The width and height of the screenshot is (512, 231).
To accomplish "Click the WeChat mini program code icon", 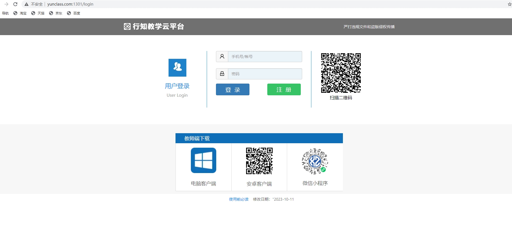I will [x=315, y=161].
